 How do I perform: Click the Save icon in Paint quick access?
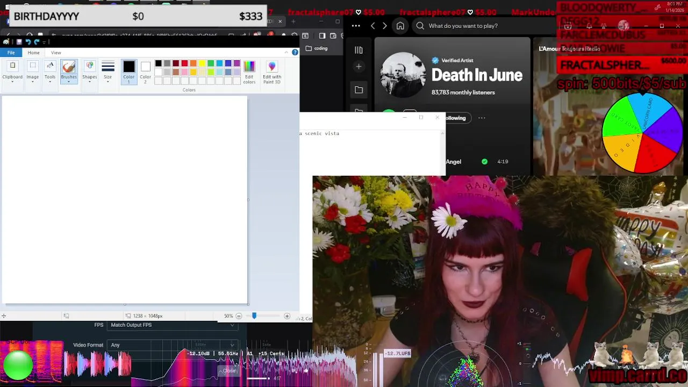[x=19, y=42]
